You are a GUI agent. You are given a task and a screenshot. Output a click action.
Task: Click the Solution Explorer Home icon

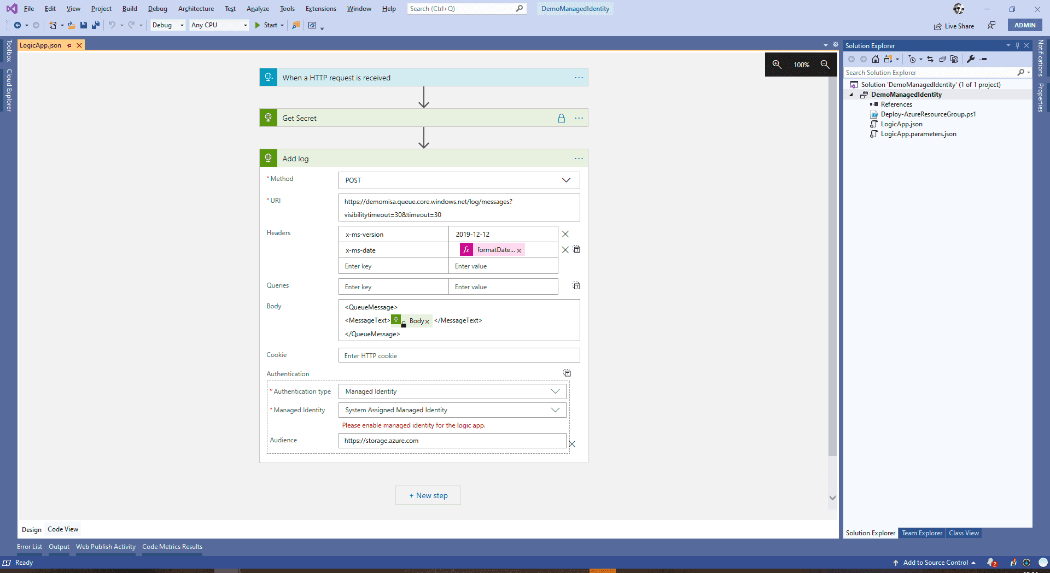[876, 59]
